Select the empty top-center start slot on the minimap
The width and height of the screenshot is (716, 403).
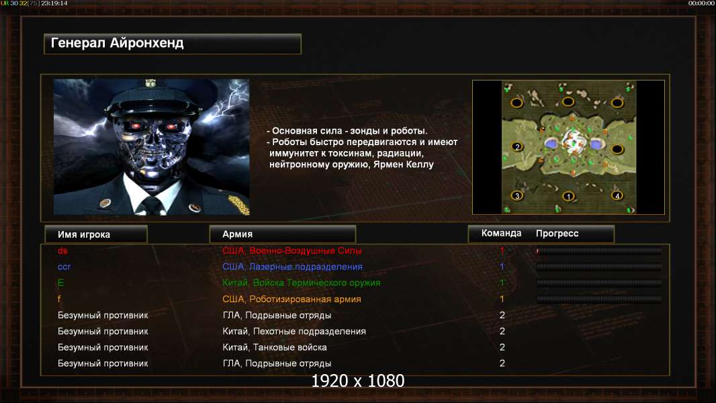568,101
